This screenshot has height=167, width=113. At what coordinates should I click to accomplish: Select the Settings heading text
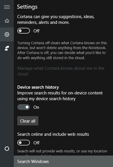tap(27, 7)
